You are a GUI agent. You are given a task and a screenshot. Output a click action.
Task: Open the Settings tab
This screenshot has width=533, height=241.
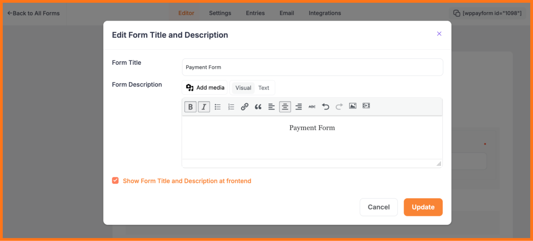[220, 13]
